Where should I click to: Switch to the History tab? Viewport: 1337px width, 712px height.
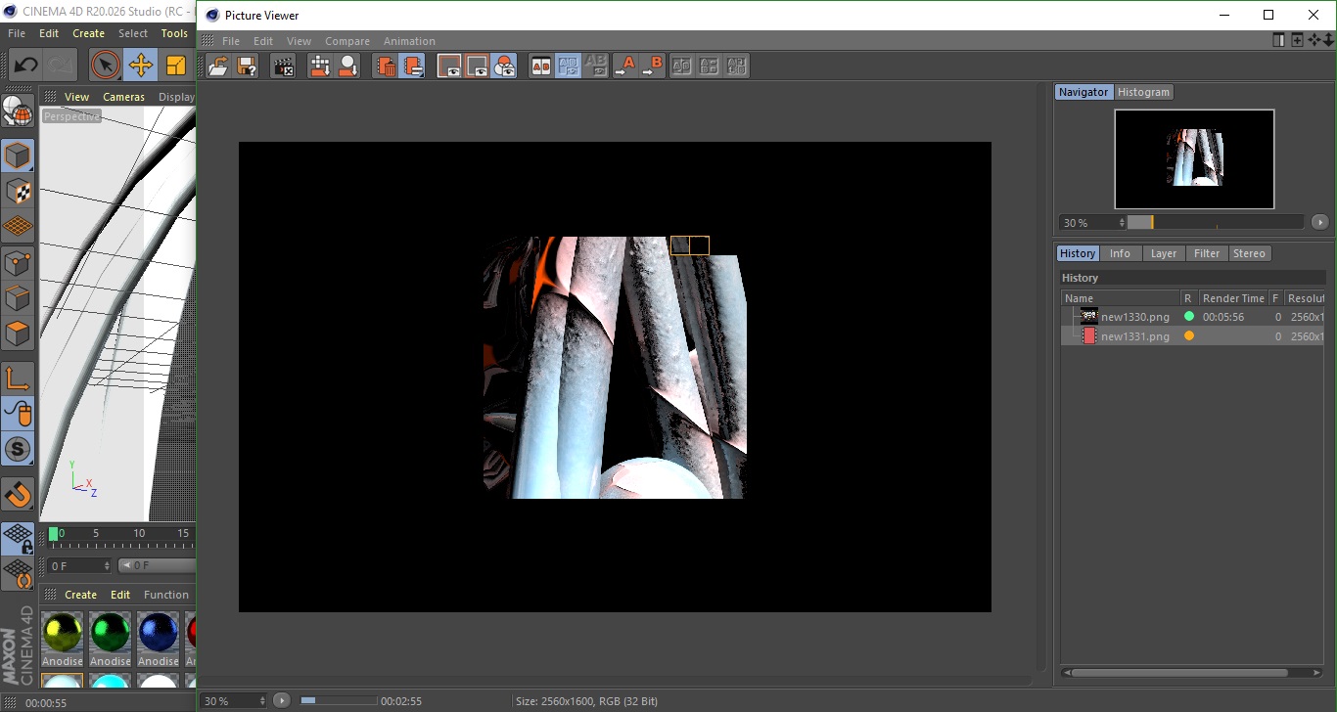(1078, 253)
